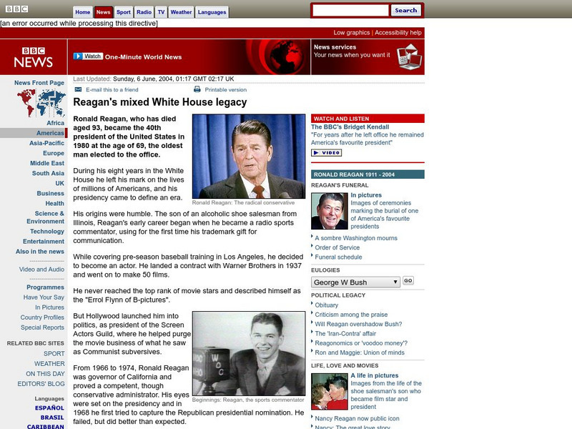Play the Bridget Kendall VIDEO button
The image size is (572, 429).
(x=327, y=153)
